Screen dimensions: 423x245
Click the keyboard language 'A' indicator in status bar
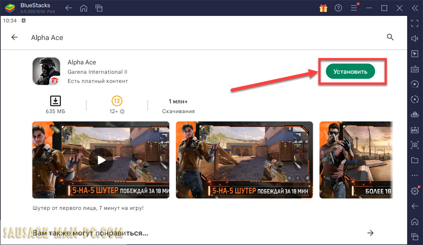(24, 21)
